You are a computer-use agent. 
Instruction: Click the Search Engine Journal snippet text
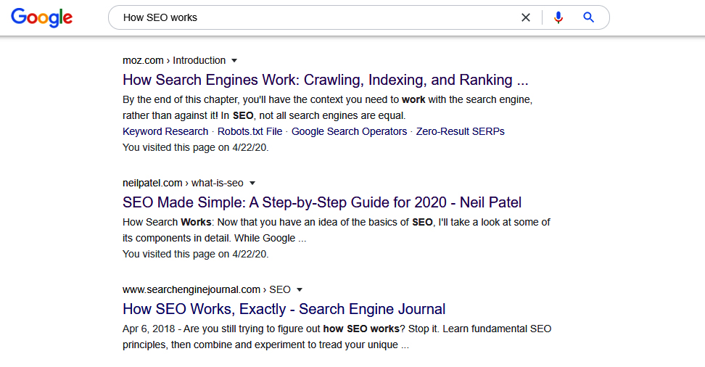click(337, 337)
